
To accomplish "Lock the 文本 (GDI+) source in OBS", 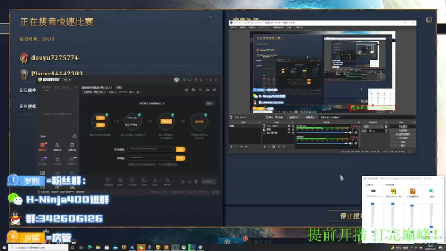I will click(293, 126).
